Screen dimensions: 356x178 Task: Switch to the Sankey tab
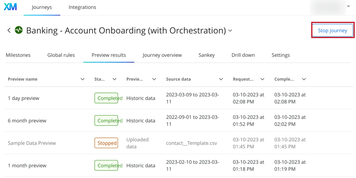(x=206, y=55)
